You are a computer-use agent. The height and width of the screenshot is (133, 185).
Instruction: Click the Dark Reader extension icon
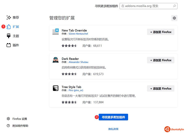click(x=56, y=60)
